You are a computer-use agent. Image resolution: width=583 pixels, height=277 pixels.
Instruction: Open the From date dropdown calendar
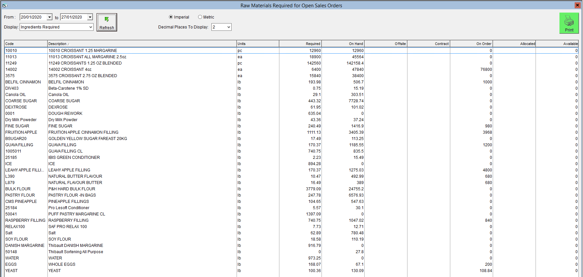coord(50,17)
